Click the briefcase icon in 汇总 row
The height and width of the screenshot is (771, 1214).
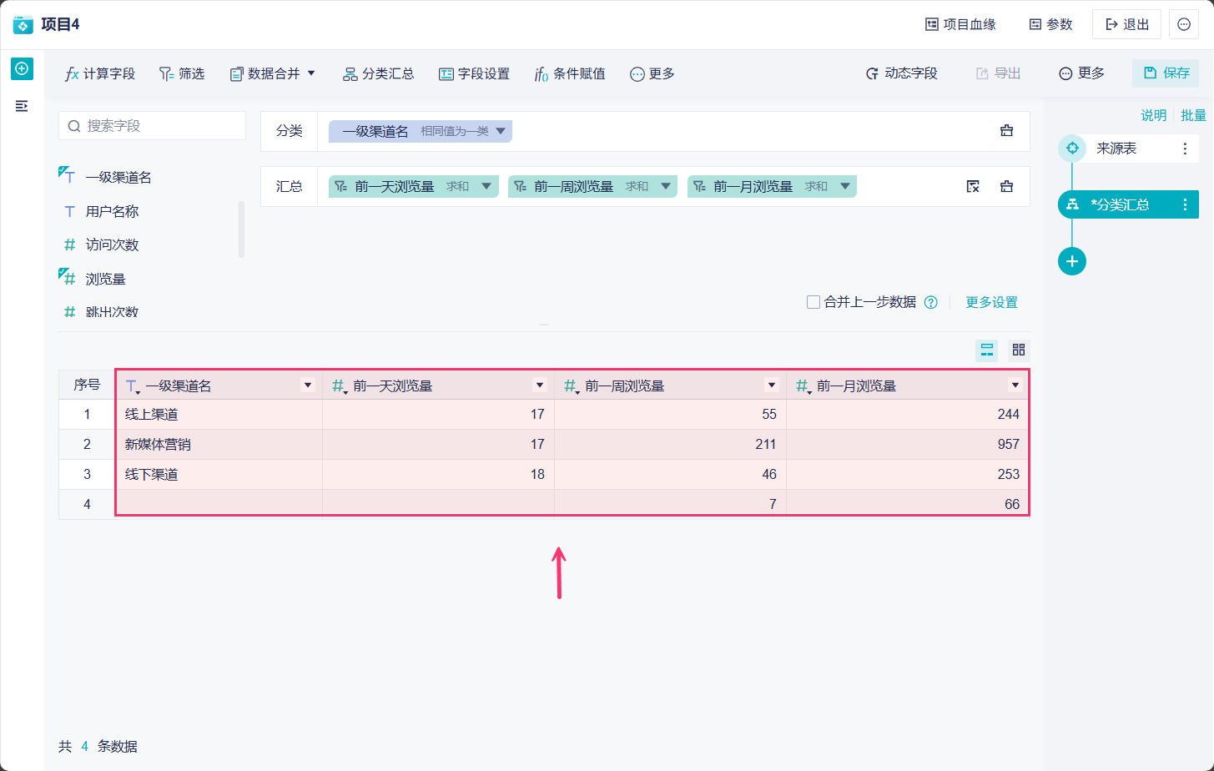(1007, 186)
